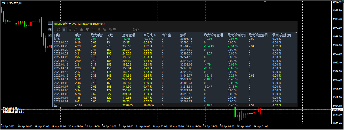Viewport: 344px width, 130px height.
Task: Select the 2022.04.14 date row
Action: click(x=61, y=68)
